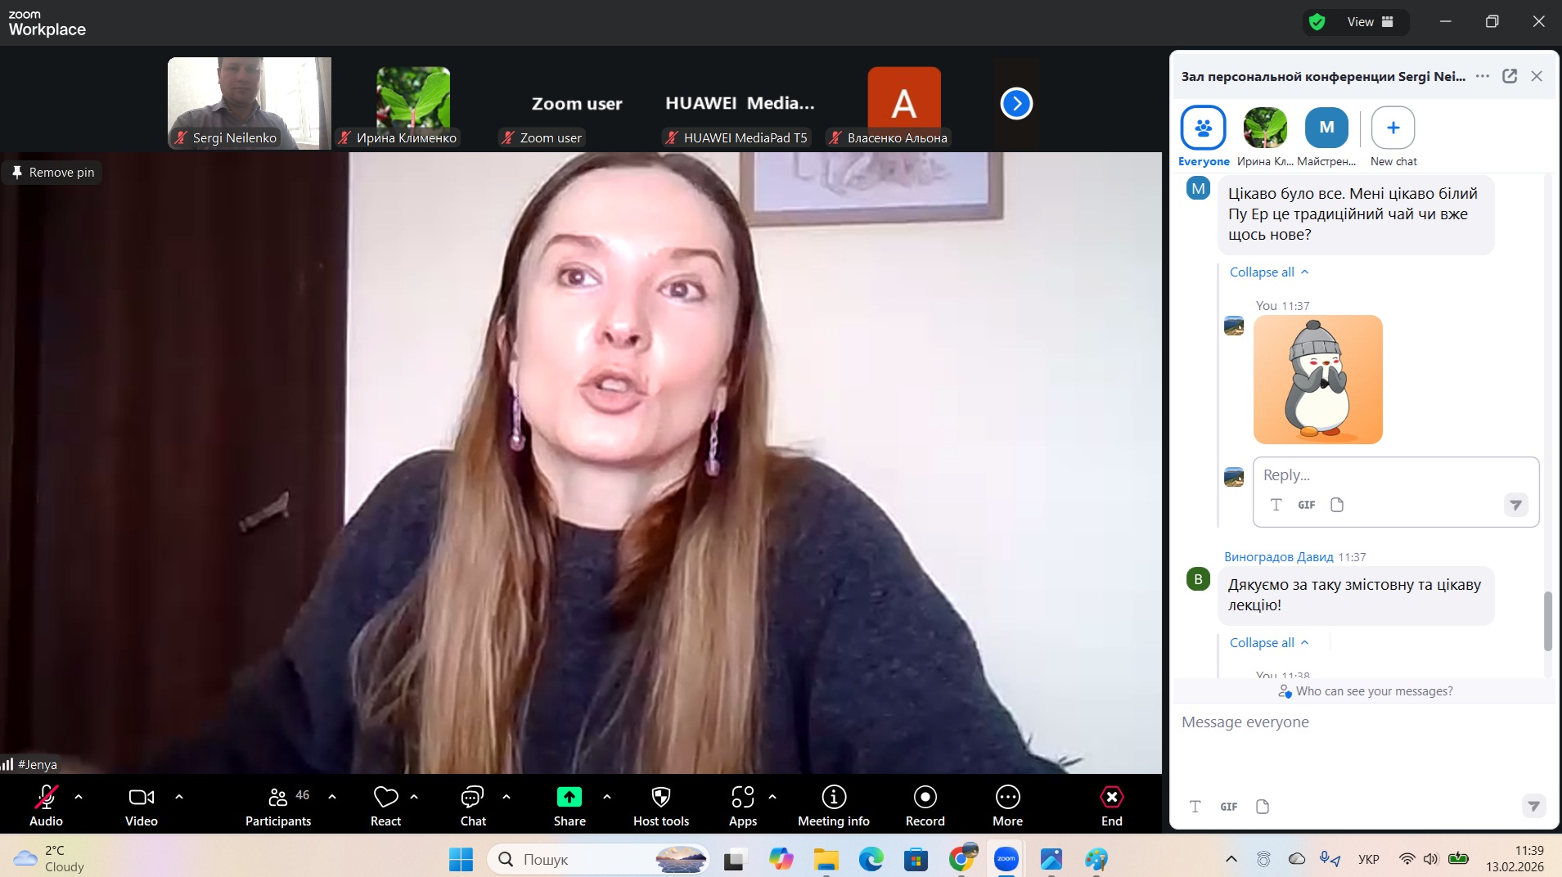Viewport: 1562px width, 877px height.
Task: Open the Windows Start menu
Action: [461, 859]
